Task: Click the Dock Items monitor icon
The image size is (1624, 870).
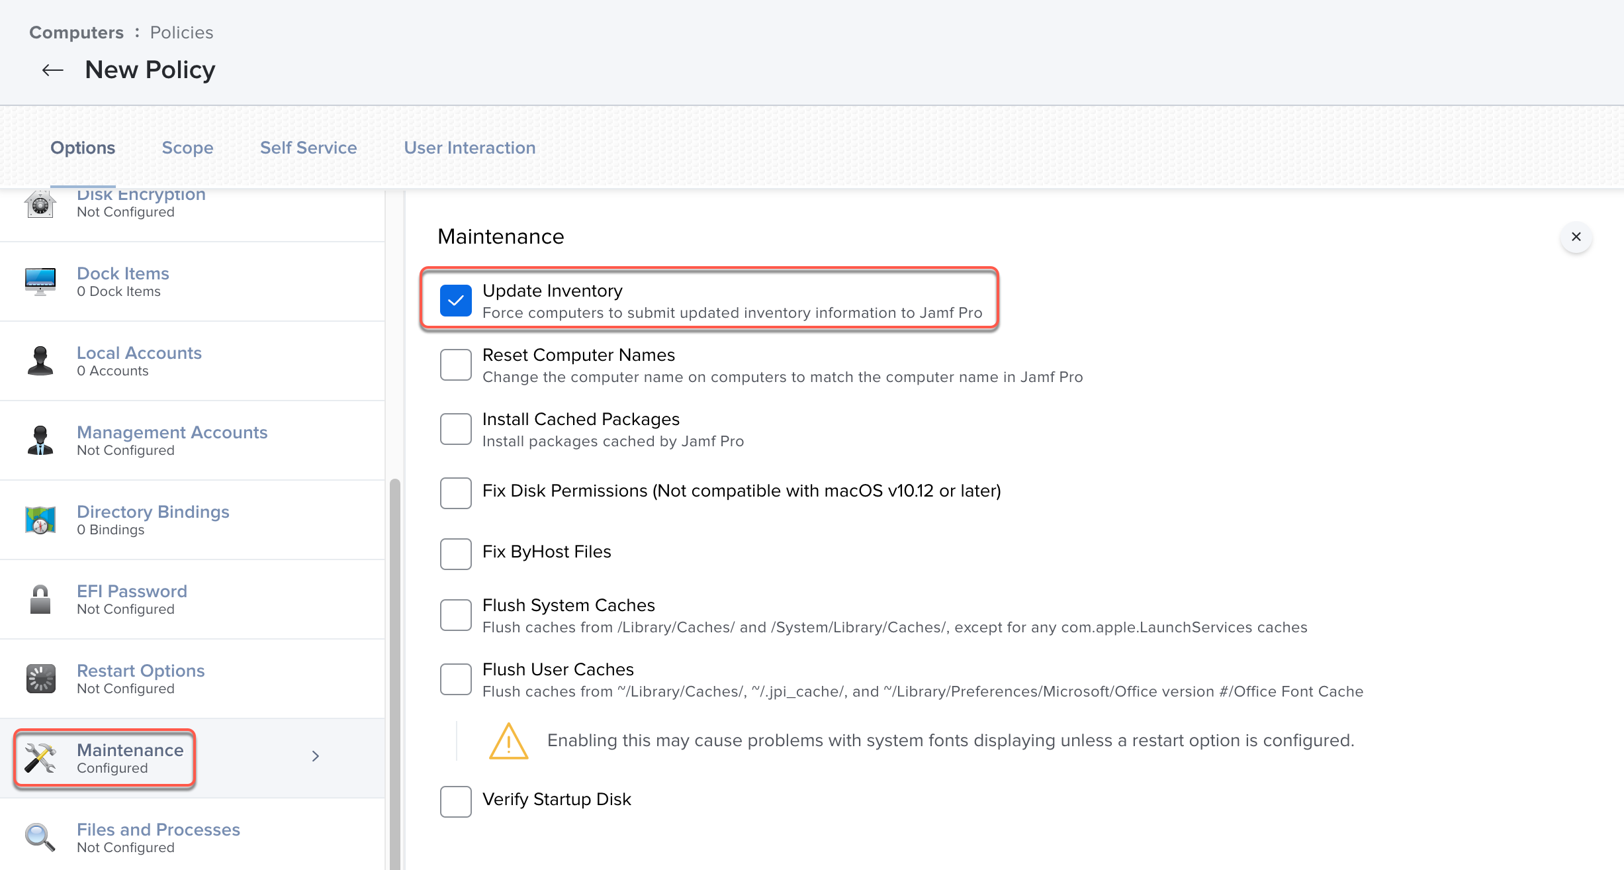Action: (x=40, y=281)
